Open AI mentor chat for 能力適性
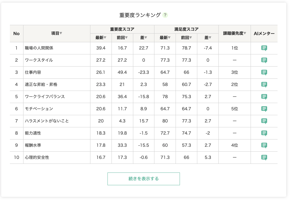This screenshot has width=290, height=200. 264,133
